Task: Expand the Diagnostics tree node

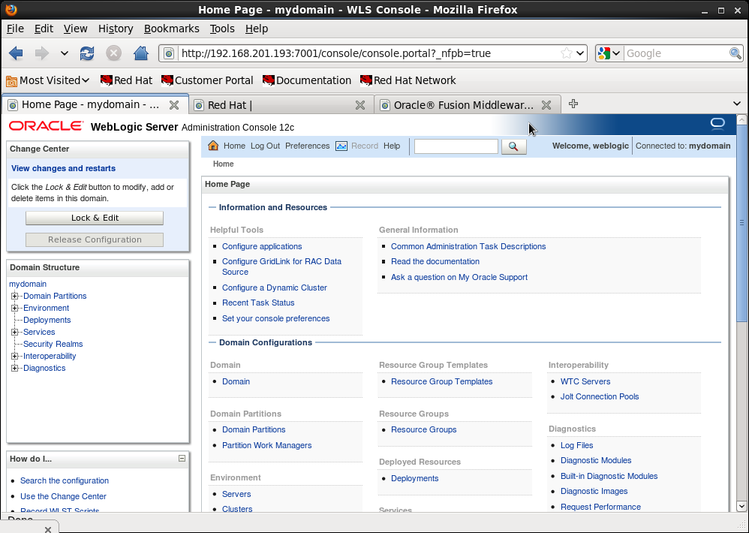Action: [x=15, y=368]
